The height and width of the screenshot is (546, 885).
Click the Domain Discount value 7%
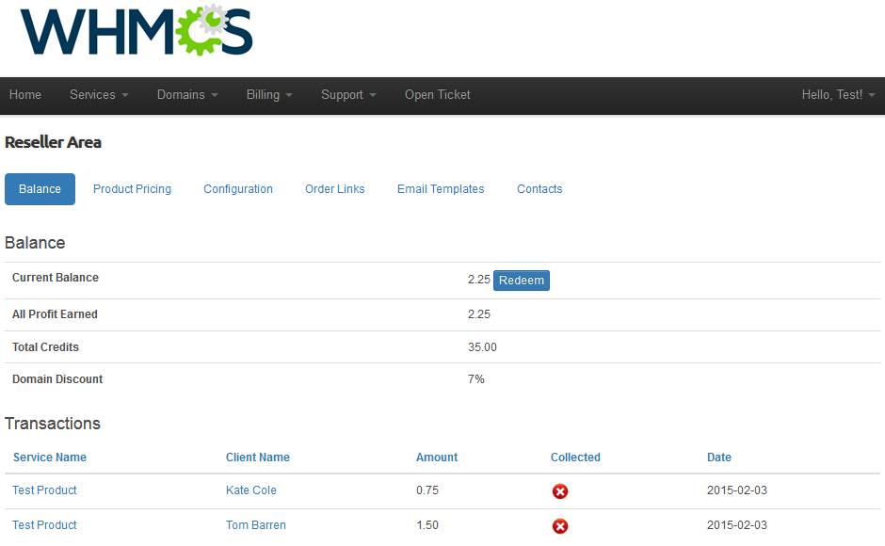point(475,379)
